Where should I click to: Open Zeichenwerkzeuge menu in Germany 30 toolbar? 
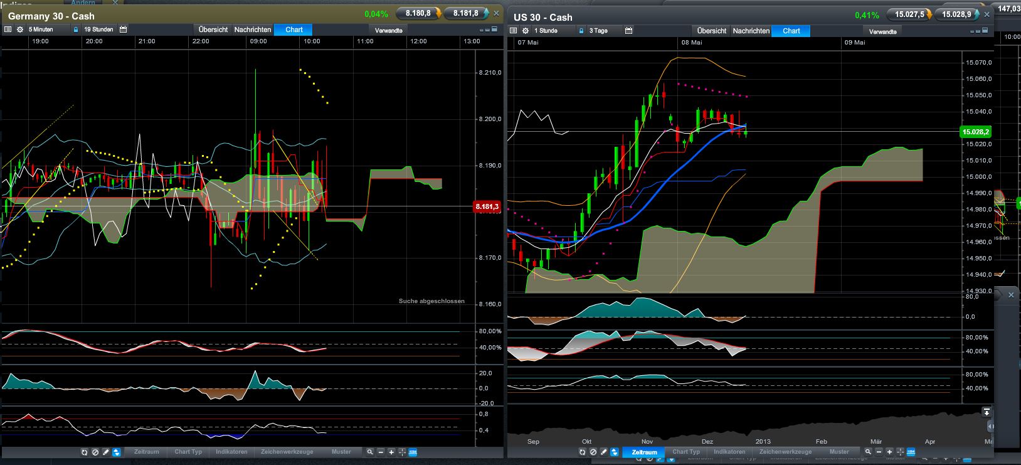coord(287,452)
